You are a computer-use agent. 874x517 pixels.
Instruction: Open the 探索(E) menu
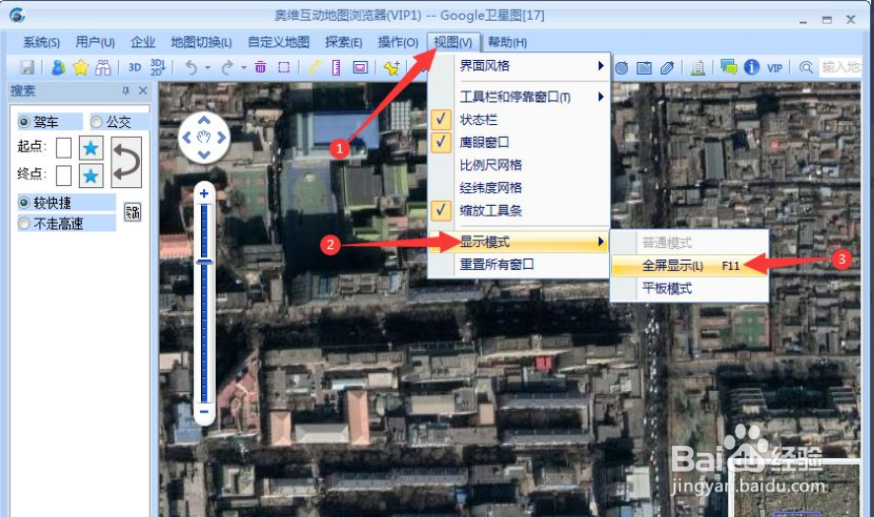(x=343, y=42)
